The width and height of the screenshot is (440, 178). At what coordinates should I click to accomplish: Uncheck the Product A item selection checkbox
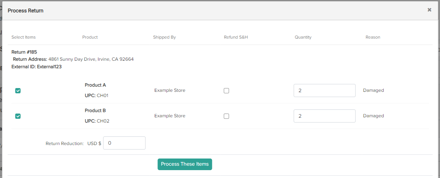point(18,91)
